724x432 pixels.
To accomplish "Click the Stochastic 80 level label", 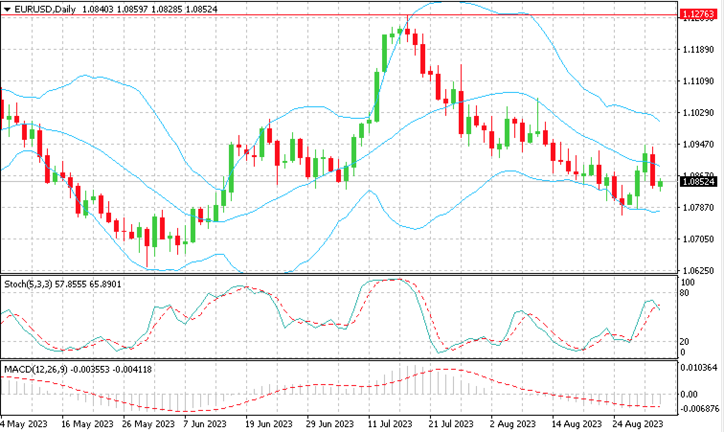I will [x=685, y=293].
